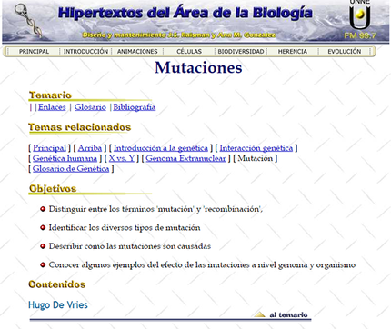Click the Temas relacionados heading
This screenshot has width=391, height=329.
80,127
